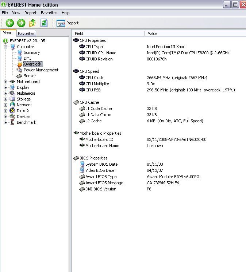This screenshot has width=246, height=272.
Task: Switch to the Favorites tab
Action: [x=26, y=33]
